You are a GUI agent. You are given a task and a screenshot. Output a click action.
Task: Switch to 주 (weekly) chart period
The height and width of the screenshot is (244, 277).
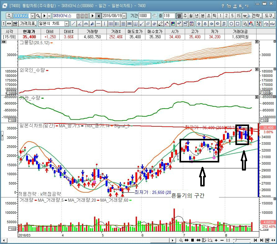click(x=185, y=16)
